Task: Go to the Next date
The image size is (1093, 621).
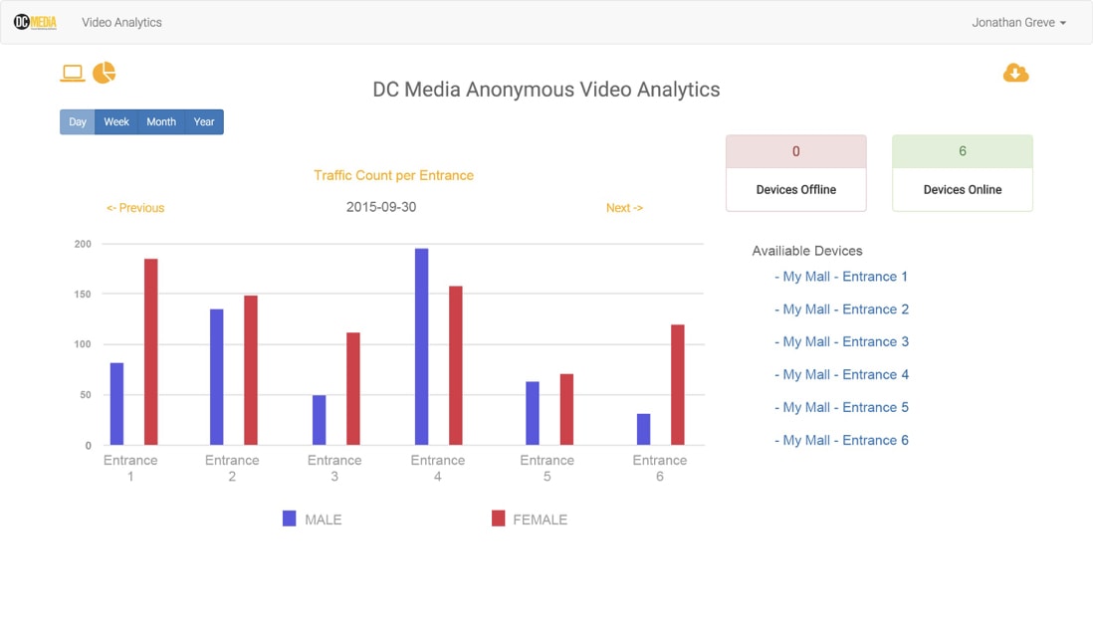Action: click(x=624, y=208)
